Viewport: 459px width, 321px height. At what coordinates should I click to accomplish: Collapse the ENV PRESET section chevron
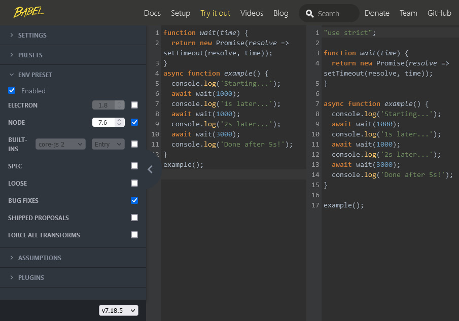(x=11, y=74)
